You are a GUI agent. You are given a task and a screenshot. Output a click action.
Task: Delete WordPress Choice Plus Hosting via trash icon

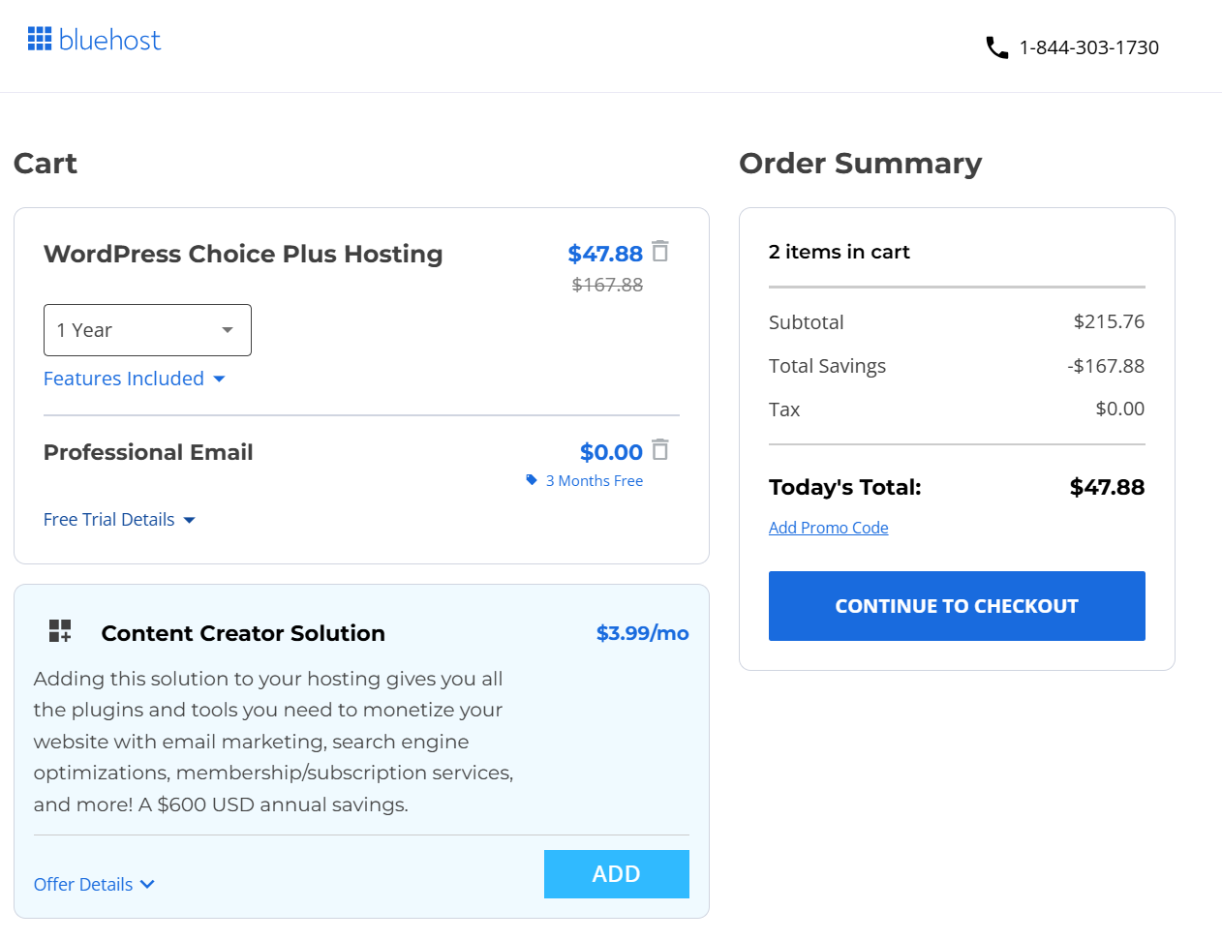click(x=660, y=251)
